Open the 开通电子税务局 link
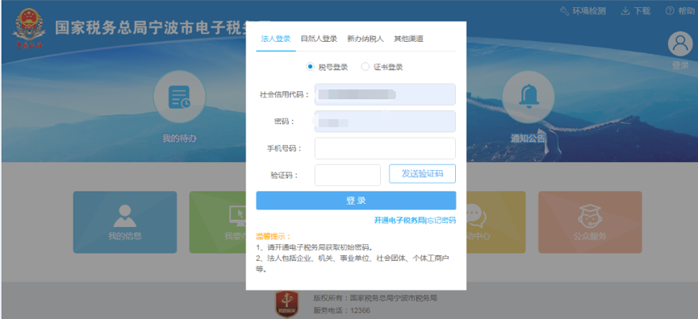The width and height of the screenshot is (698, 319). (x=399, y=221)
